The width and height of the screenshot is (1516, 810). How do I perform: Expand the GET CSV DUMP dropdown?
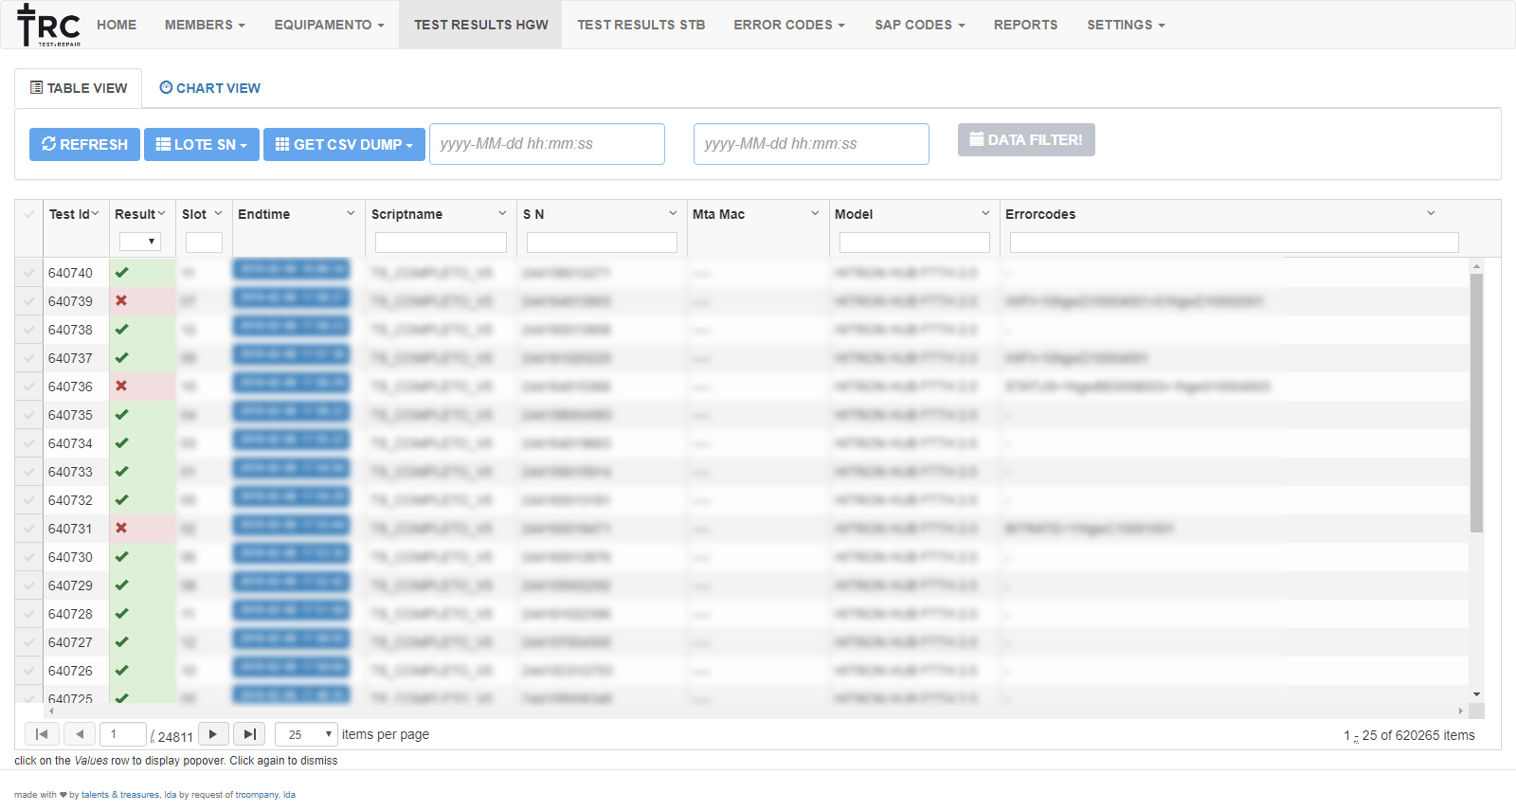click(344, 145)
